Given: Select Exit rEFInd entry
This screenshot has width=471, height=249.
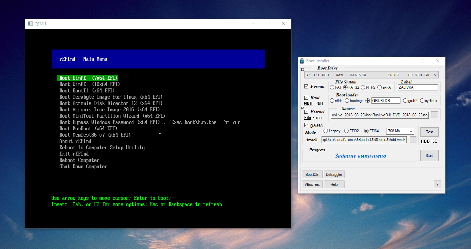Looking at the screenshot, I should (x=74, y=154).
